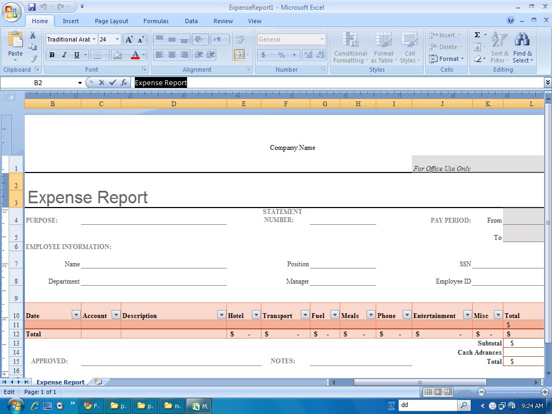This screenshot has width=552, height=414.
Task: Click the Format button in Cells group
Action: pyautogui.click(x=447, y=59)
